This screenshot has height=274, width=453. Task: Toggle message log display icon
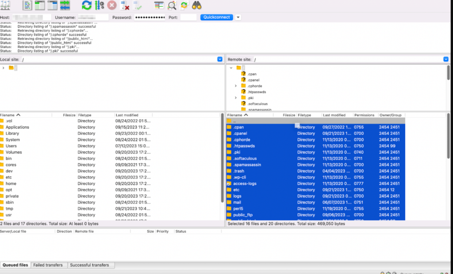click(x=27, y=6)
